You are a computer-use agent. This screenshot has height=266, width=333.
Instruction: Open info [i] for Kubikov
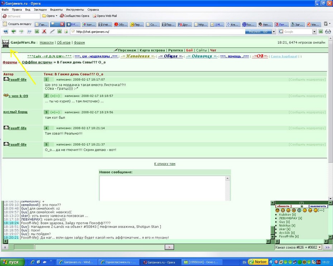pos(294,215)
